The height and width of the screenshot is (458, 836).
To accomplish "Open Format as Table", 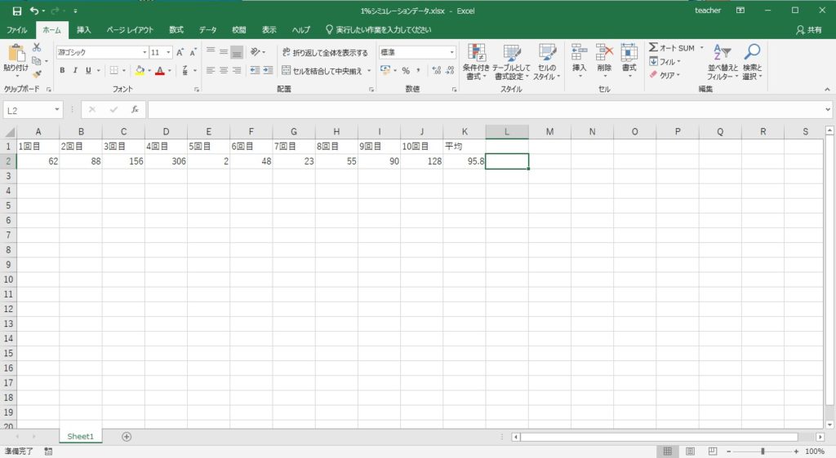I will pyautogui.click(x=511, y=62).
